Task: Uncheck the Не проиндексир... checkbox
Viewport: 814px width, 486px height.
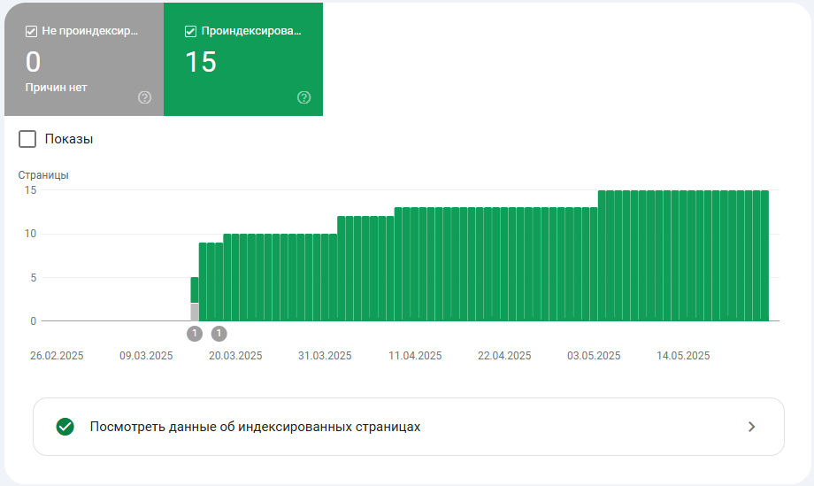Action: pos(31,32)
